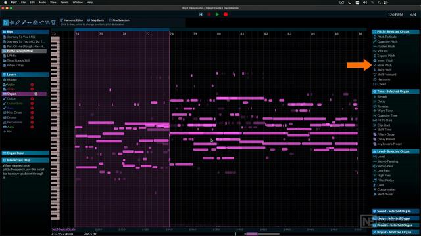Open the Vibrato effect
421x236 pixels.
coord(382,51)
